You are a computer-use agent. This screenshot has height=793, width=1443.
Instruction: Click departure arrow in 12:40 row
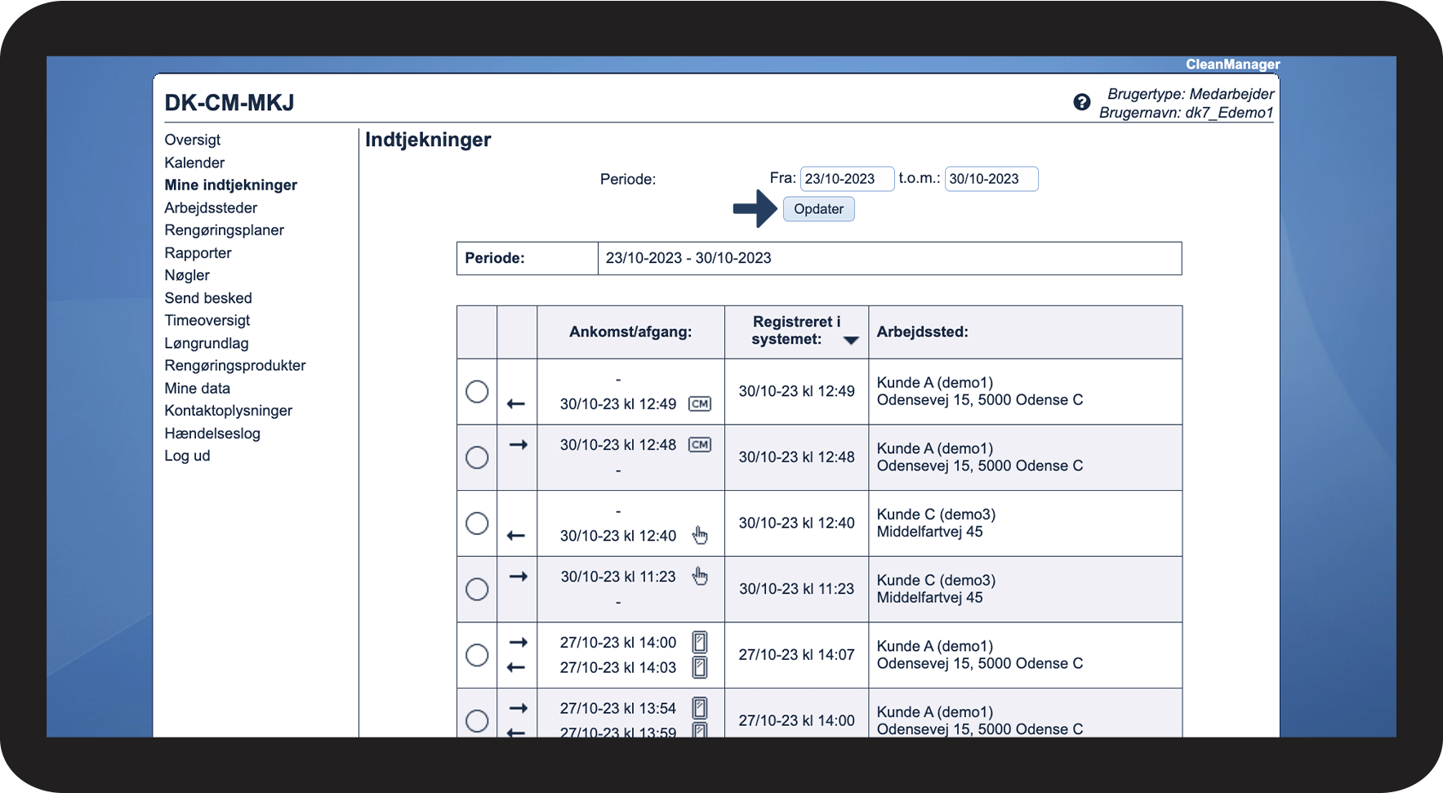[x=516, y=536]
